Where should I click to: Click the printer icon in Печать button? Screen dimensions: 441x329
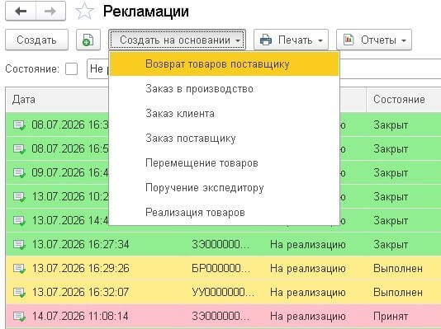pyautogui.click(x=266, y=40)
